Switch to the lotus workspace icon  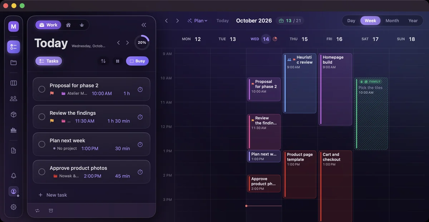(82, 25)
